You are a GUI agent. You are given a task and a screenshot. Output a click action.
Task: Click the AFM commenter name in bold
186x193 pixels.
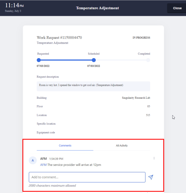(43, 158)
